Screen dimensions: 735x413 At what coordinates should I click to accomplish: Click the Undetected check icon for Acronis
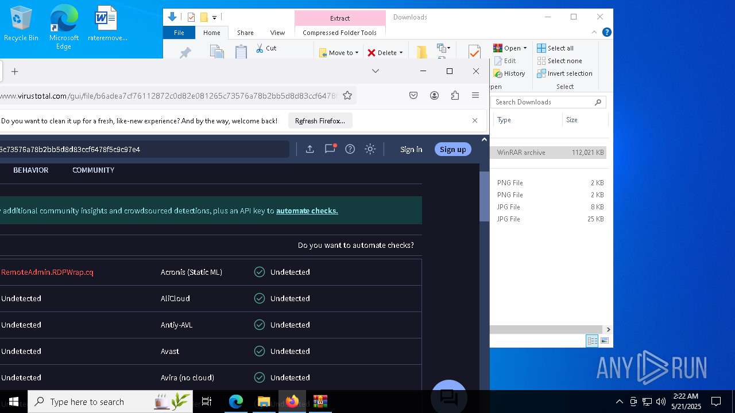pos(260,272)
